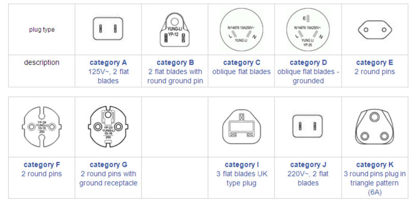Screen dimensions: 415x203
Task: Select the YUNG-LI YP-12 grounded plug image
Action: point(175,30)
